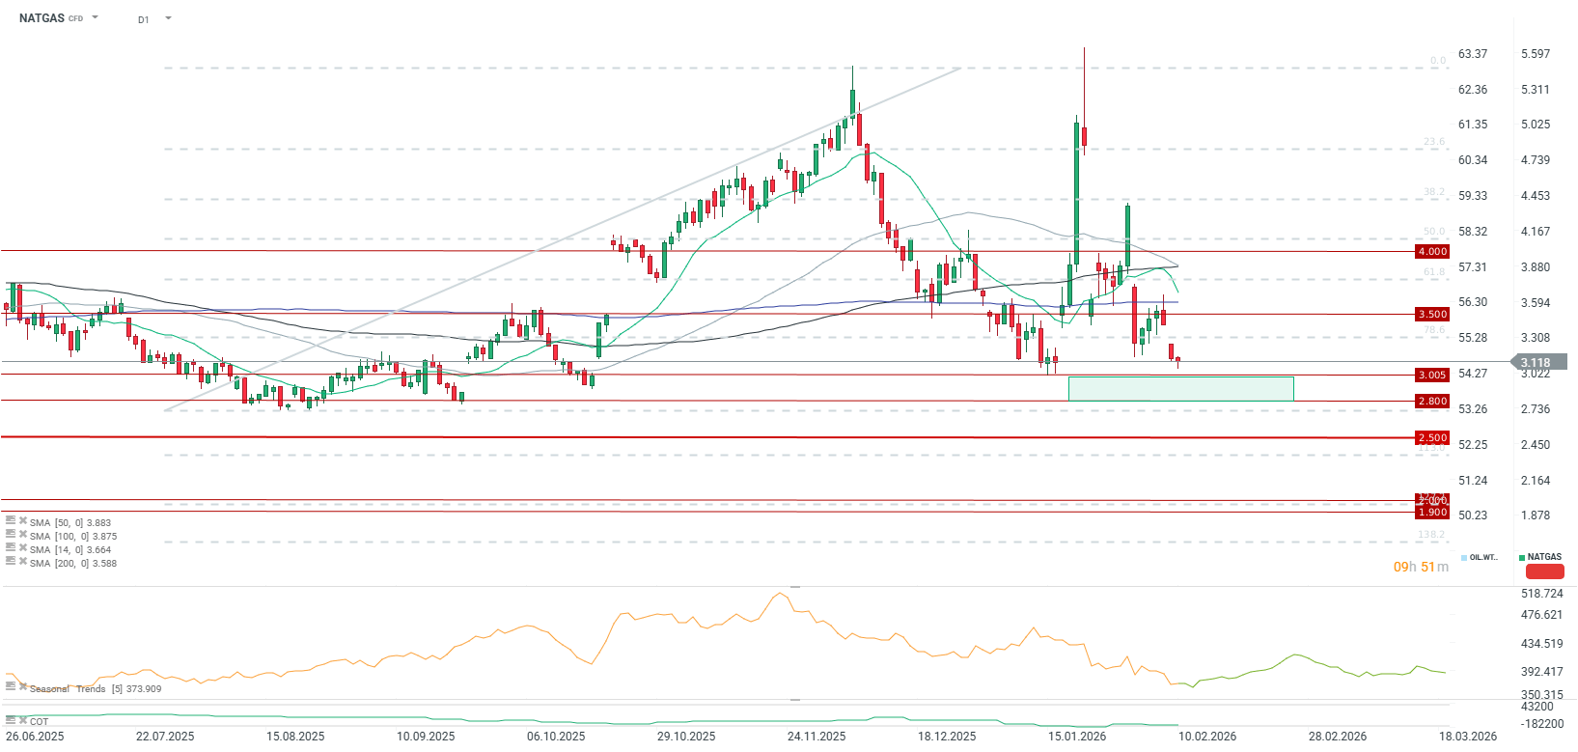Click the NATGAS legend color square
This screenshot has height=752, width=1578.
tap(1522, 558)
